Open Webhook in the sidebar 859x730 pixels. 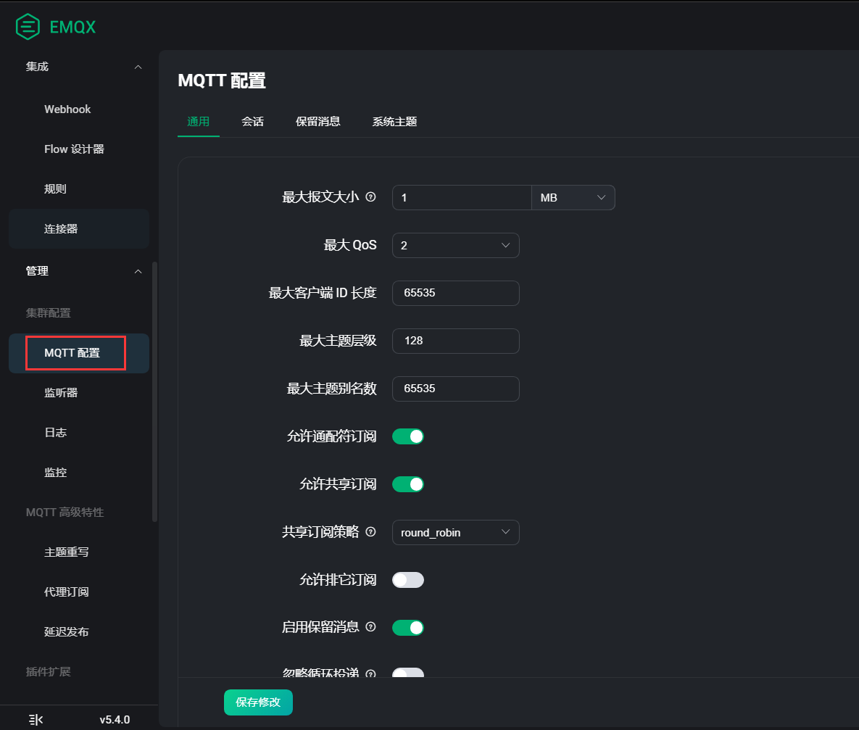[79, 109]
